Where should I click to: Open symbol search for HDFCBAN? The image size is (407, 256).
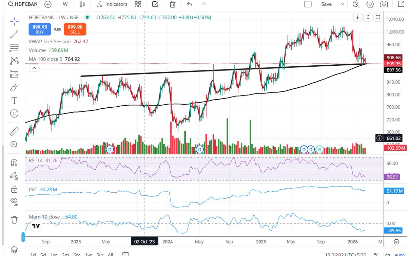click(x=22, y=4)
